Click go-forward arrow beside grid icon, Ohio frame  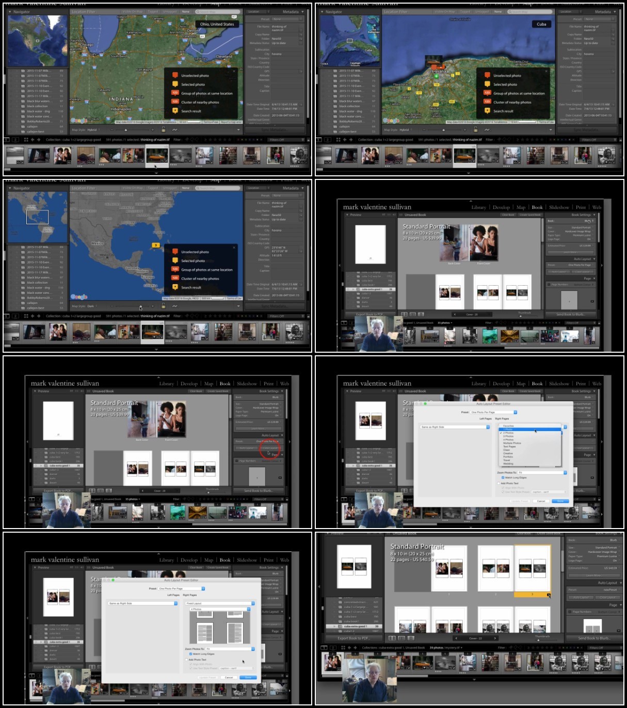point(39,140)
